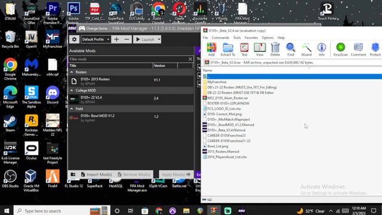Click the open folder icon beside Import Mod(s)
Screen dimensions: 382x215
click(x=73, y=174)
